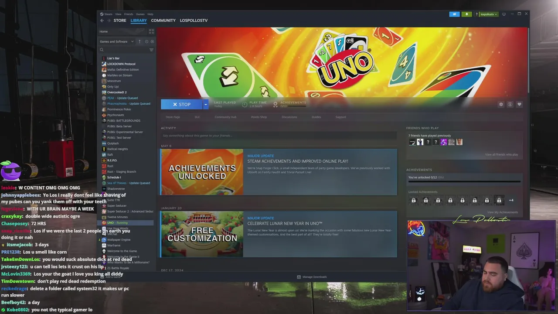Stop the running UNO game
558x314 pixels.
pyautogui.click(x=182, y=104)
